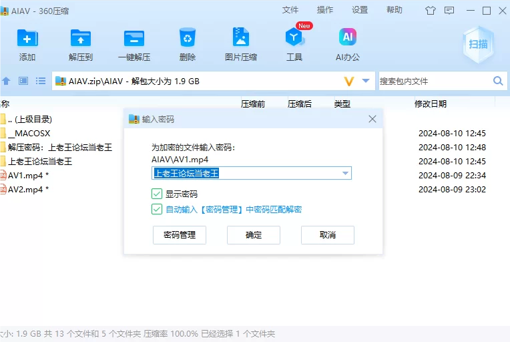Image resolution: width=510 pixels, height=342 pixels.
Task: Expand the address bar path dropdown arrow
Action: (366, 81)
